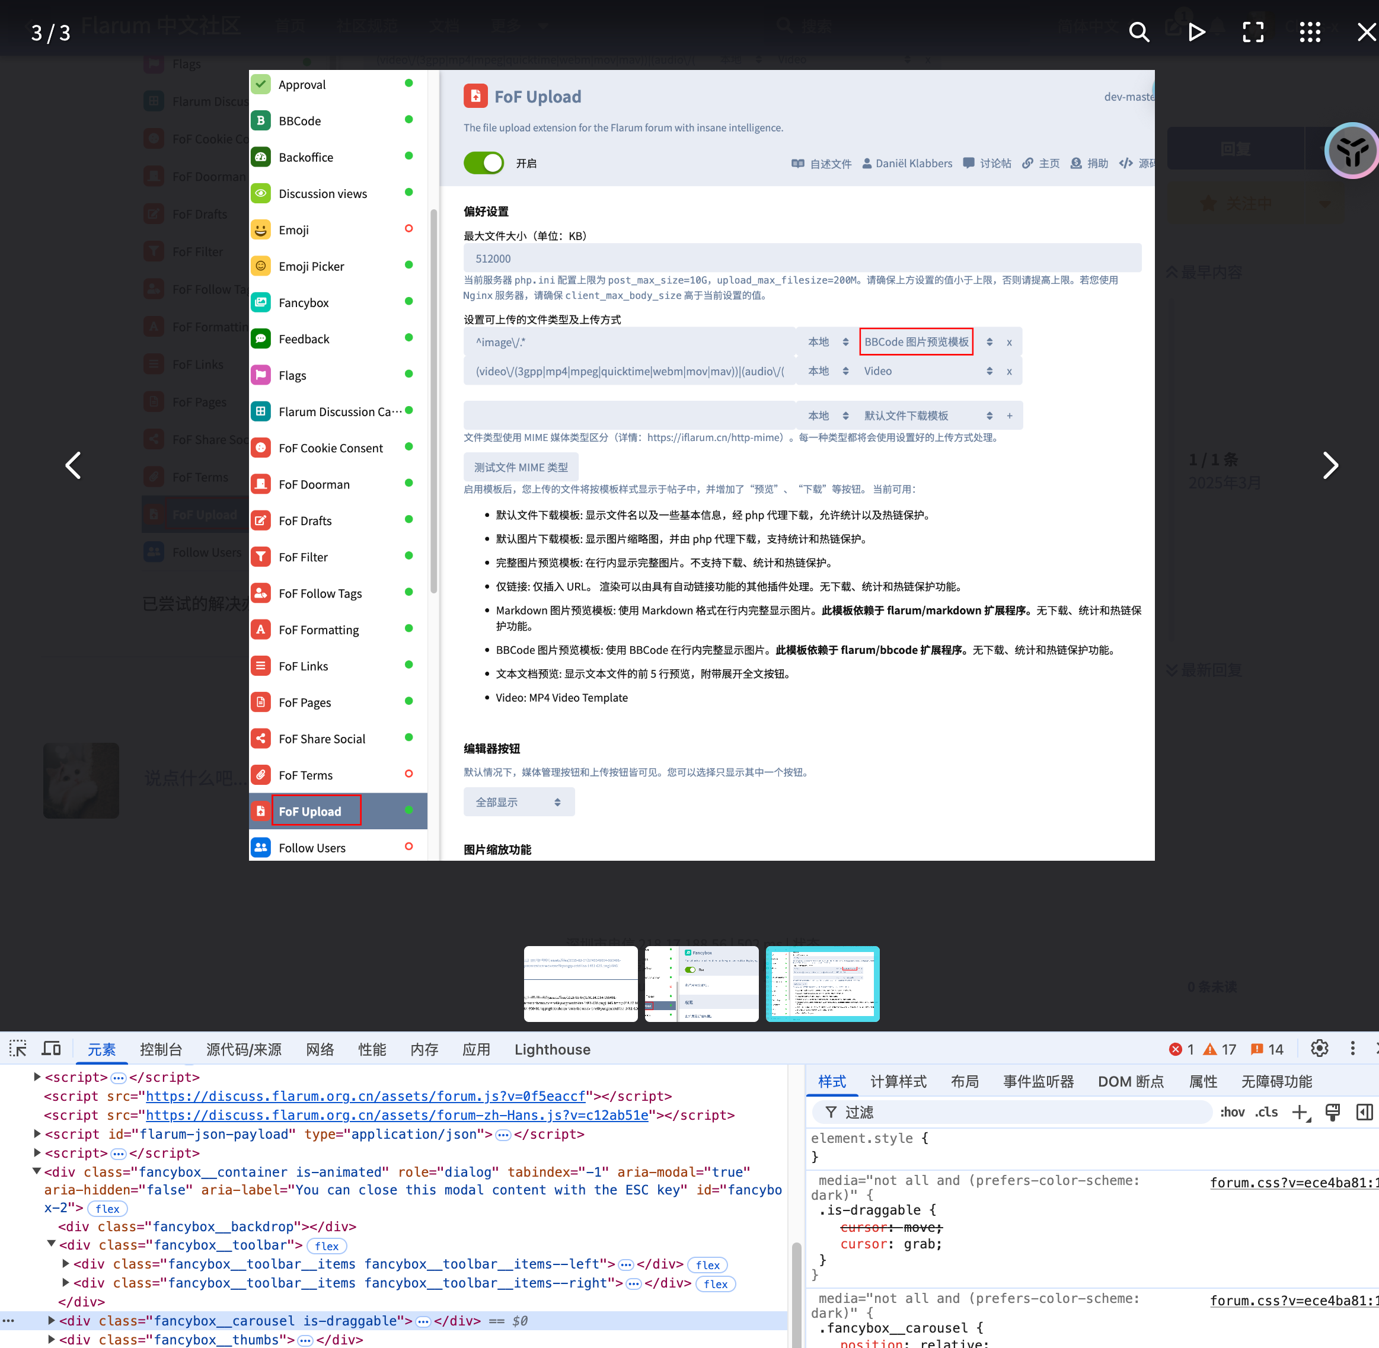Focus the styles 过滤 filter field
Screen dimensions: 1379x1348
coord(1012,1112)
